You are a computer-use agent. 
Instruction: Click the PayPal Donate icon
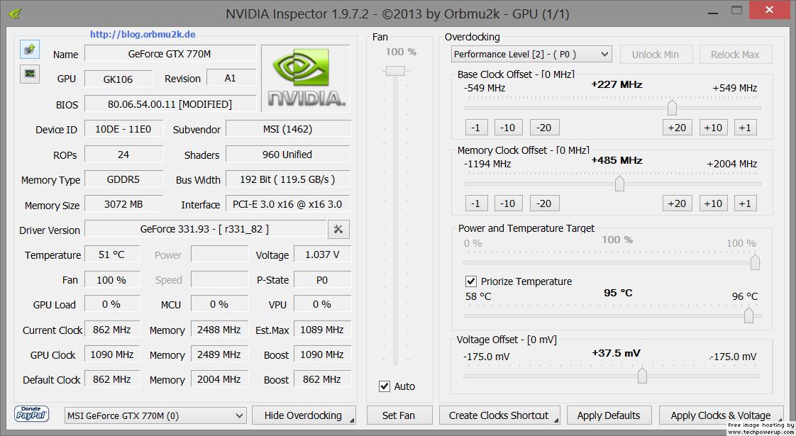click(x=31, y=414)
